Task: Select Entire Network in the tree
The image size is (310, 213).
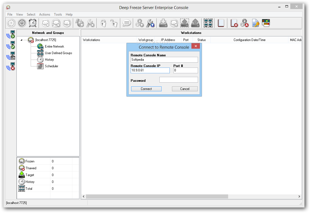Action: 54,46
